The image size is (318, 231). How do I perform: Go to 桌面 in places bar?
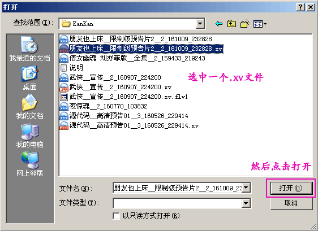(29, 77)
